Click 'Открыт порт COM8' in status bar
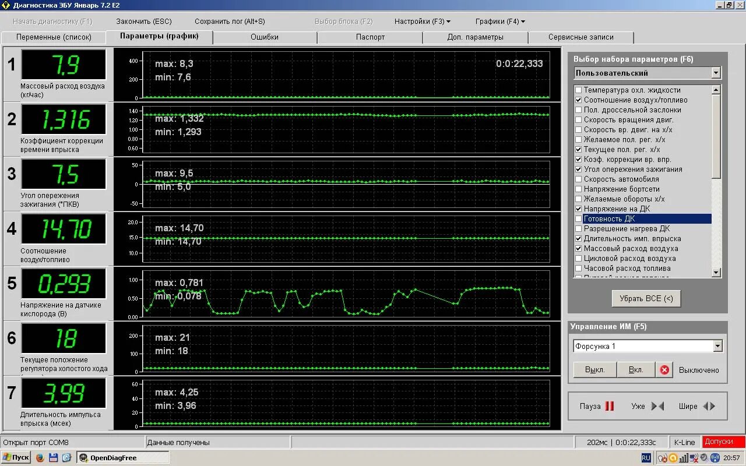This screenshot has height=466, width=746. click(36, 442)
